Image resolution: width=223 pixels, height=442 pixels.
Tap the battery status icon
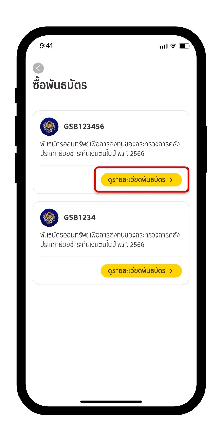184,46
